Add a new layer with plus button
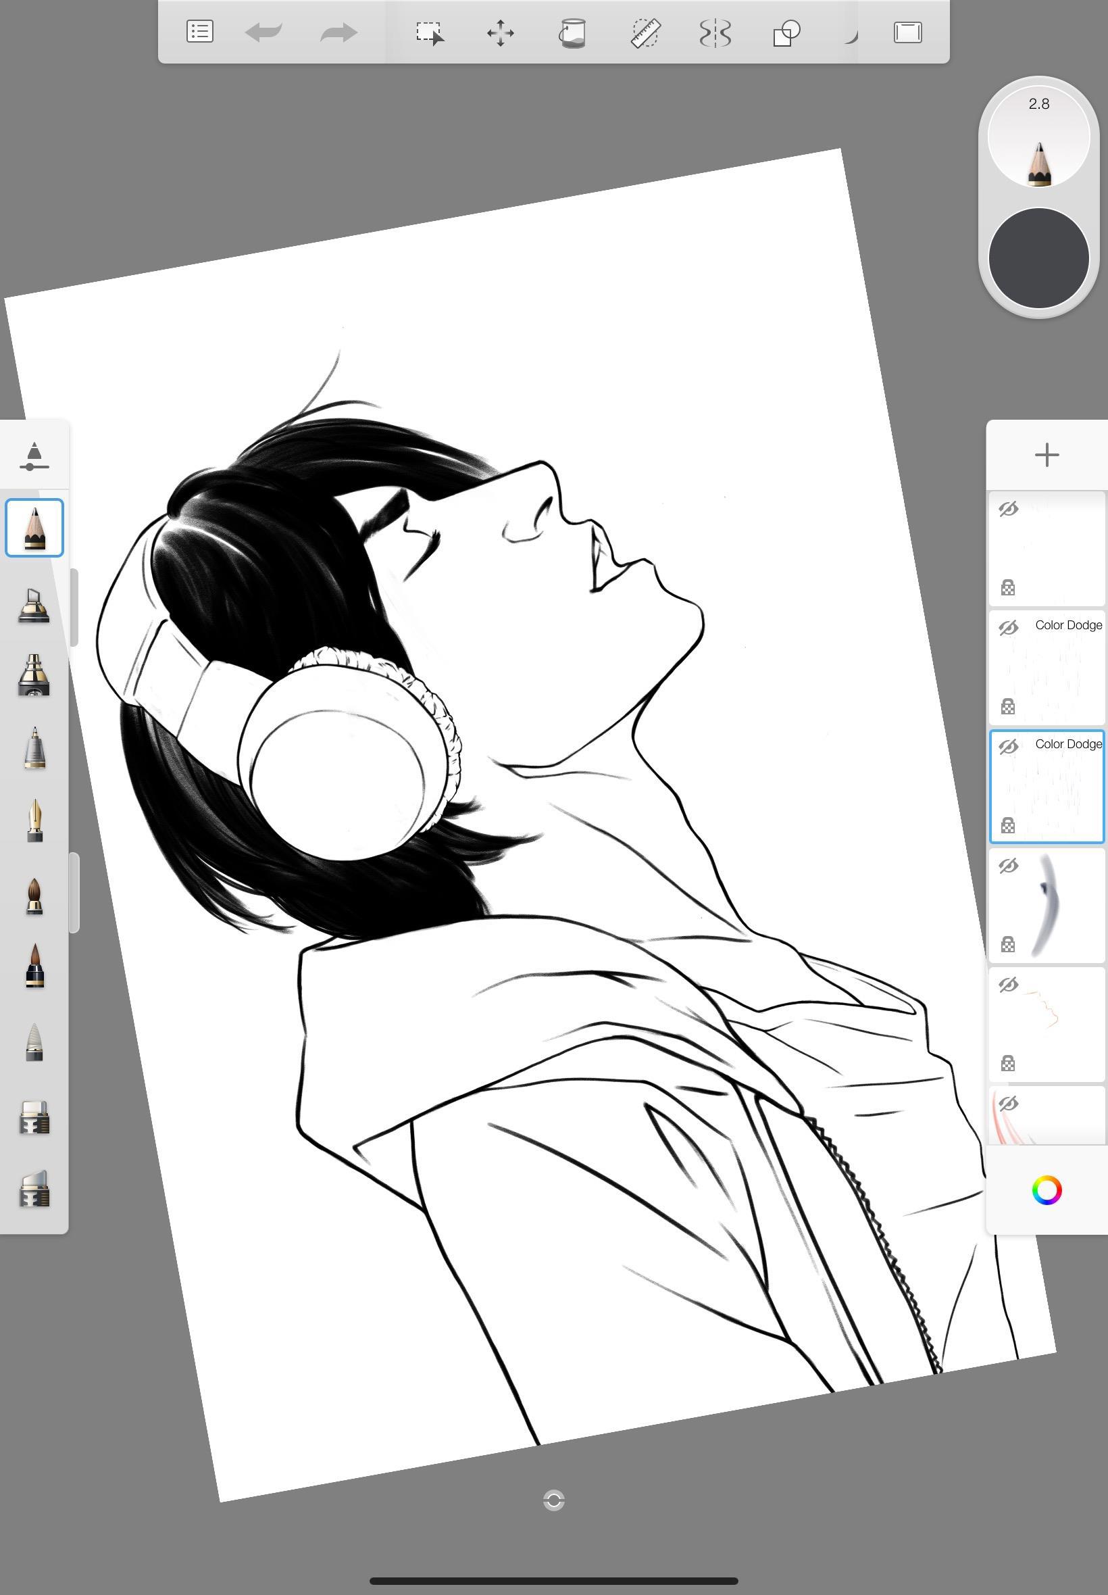The height and width of the screenshot is (1595, 1108). pos(1047,456)
